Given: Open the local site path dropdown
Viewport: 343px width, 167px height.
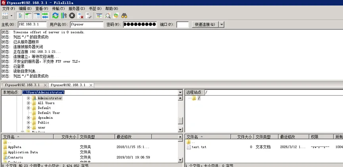Looking at the screenshot, I should pyautogui.click(x=180, y=92).
